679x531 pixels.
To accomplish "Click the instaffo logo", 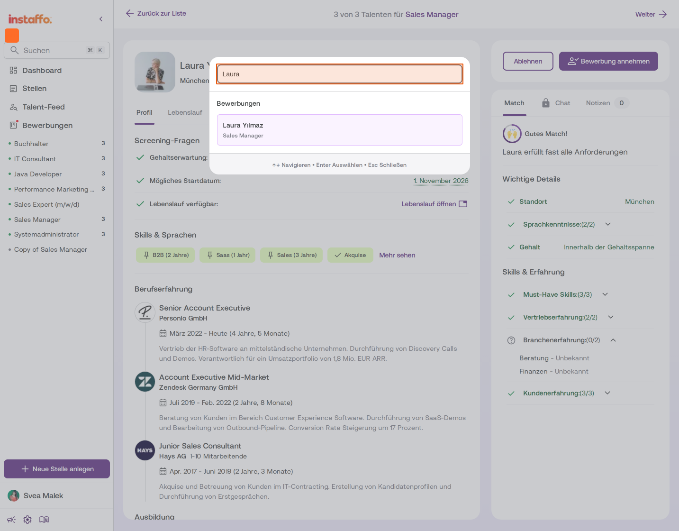I will [x=30, y=19].
